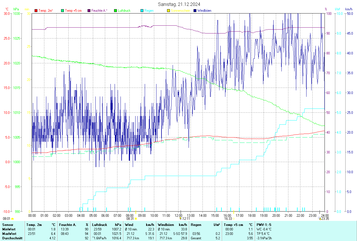
Task: Click the 'Sensor' table header
Action: pos(8,225)
